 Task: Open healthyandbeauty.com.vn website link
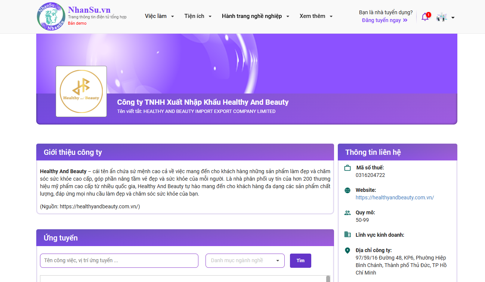(395, 197)
